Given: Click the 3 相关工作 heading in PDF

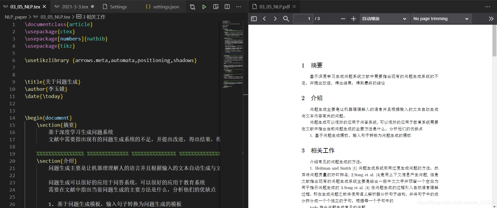Looking at the screenshot, I should pyautogui.click(x=318, y=150).
